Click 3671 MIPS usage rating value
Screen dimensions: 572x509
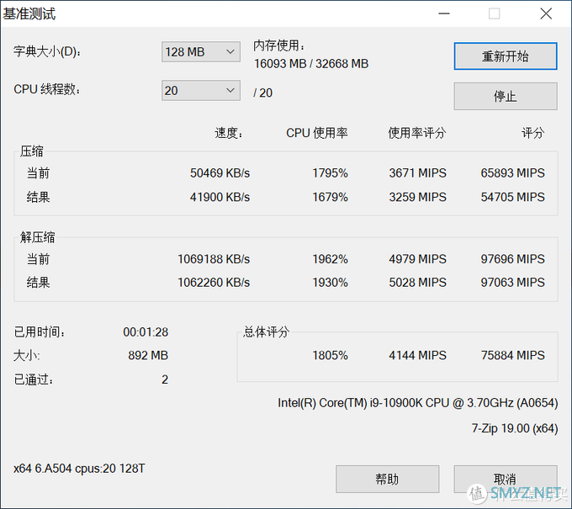click(x=418, y=173)
